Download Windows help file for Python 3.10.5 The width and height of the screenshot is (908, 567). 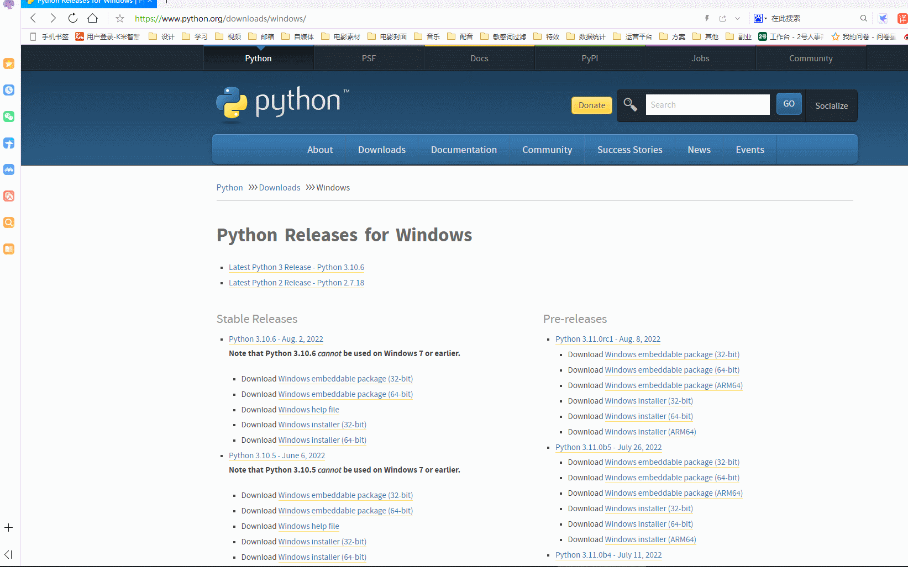(x=309, y=526)
